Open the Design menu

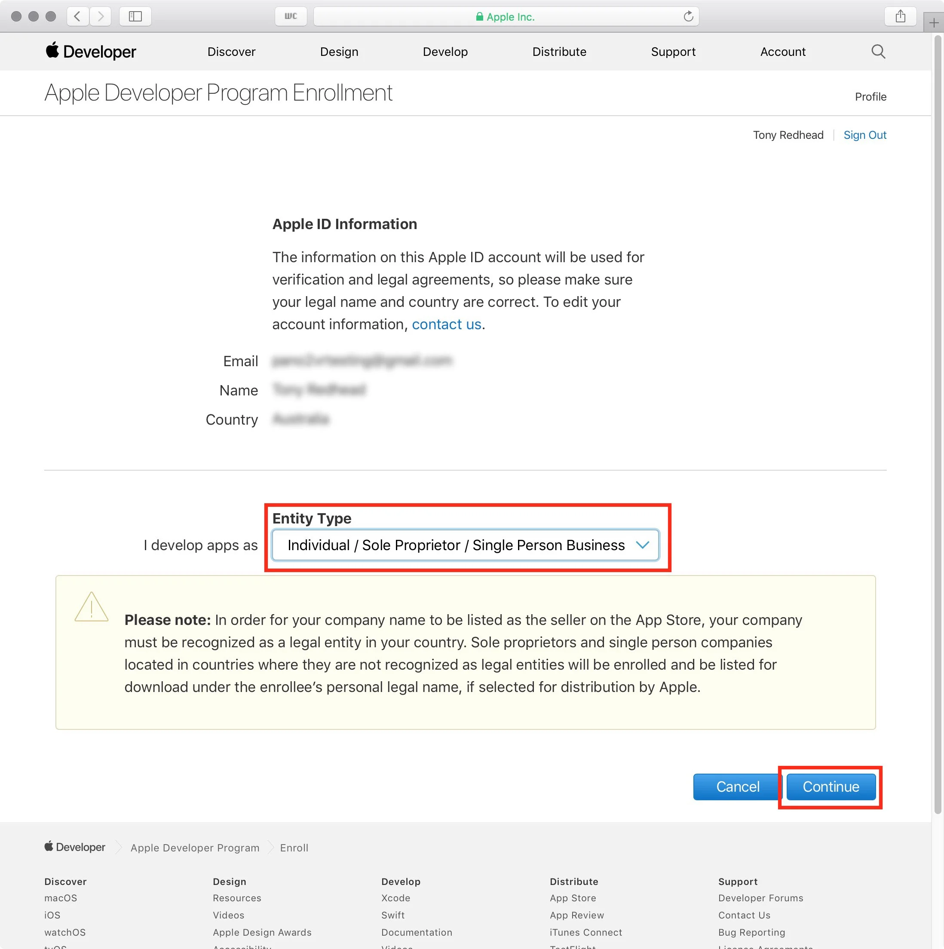point(339,52)
